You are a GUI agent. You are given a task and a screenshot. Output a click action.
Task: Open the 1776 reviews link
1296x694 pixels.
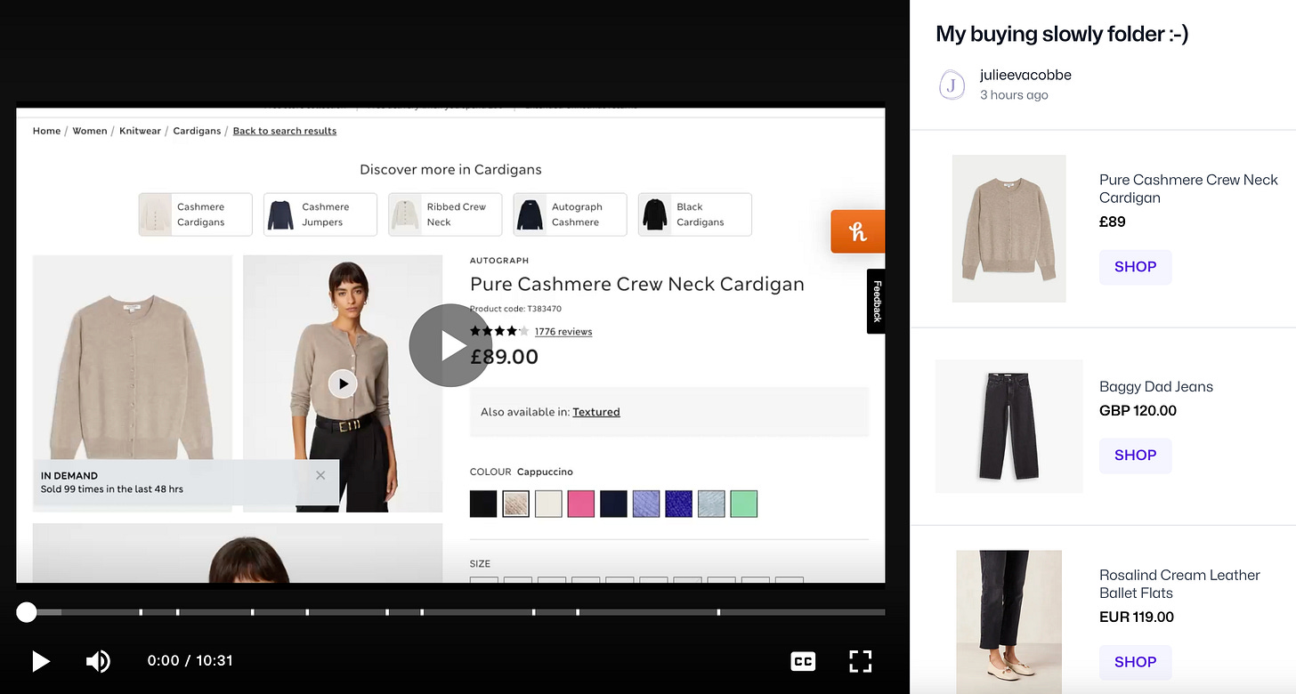pos(563,332)
